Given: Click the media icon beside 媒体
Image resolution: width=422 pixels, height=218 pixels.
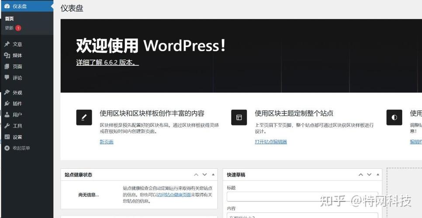Looking at the screenshot, I should tap(7, 55).
